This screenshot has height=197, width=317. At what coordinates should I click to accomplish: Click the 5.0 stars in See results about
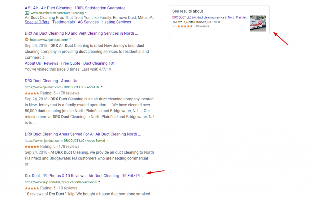point(185,26)
